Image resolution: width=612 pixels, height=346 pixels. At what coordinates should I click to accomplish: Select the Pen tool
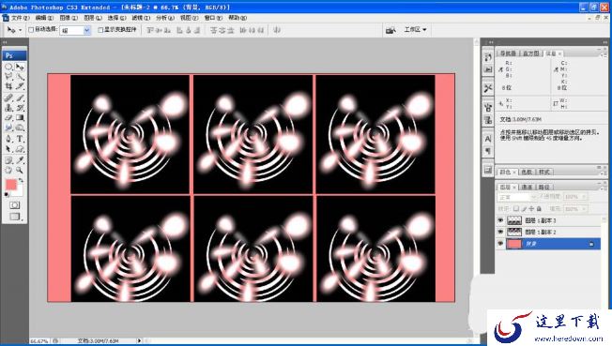pyautogui.click(x=8, y=139)
